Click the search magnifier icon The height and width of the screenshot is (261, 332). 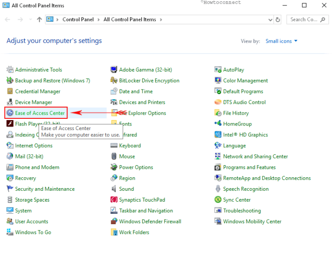tap(323, 20)
